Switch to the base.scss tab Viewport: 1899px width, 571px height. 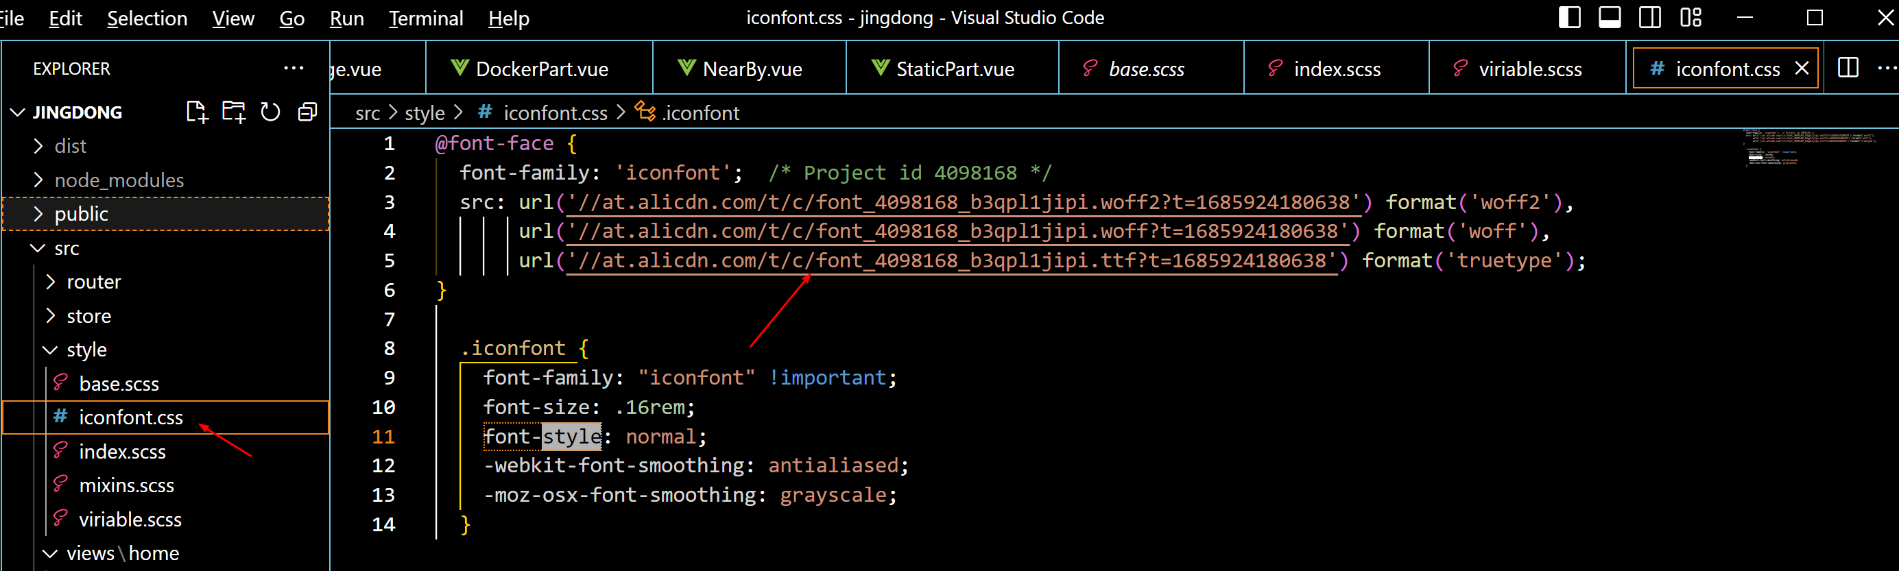(x=1151, y=68)
